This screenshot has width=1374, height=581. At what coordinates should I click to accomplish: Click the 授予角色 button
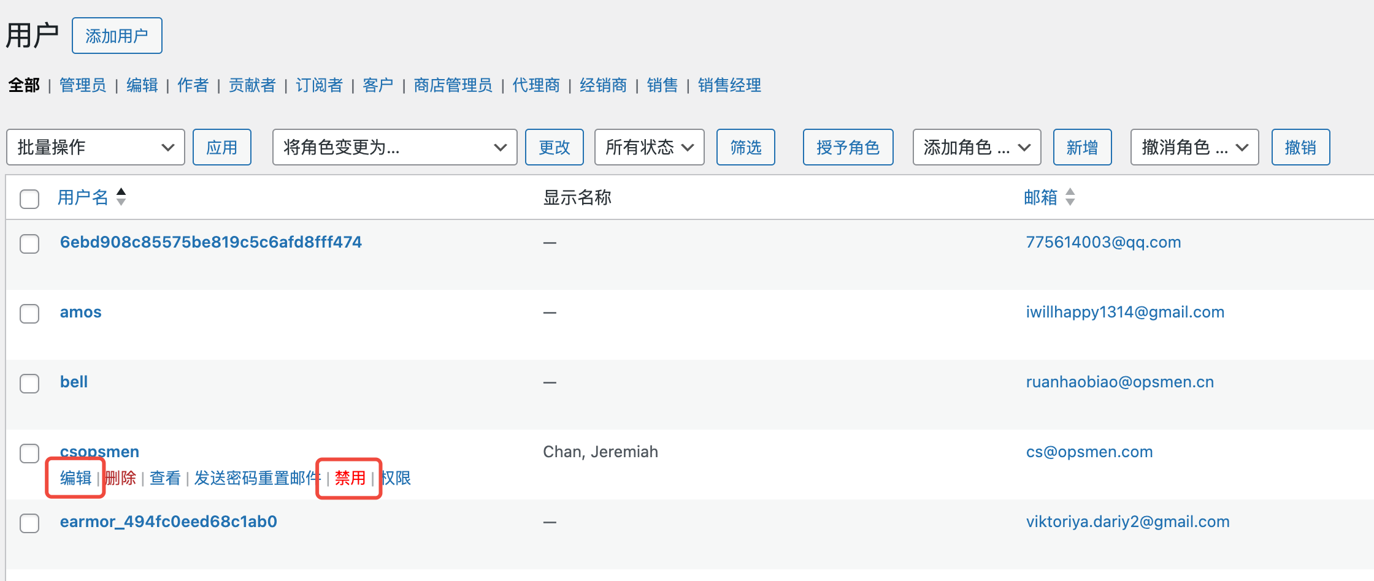pos(848,147)
